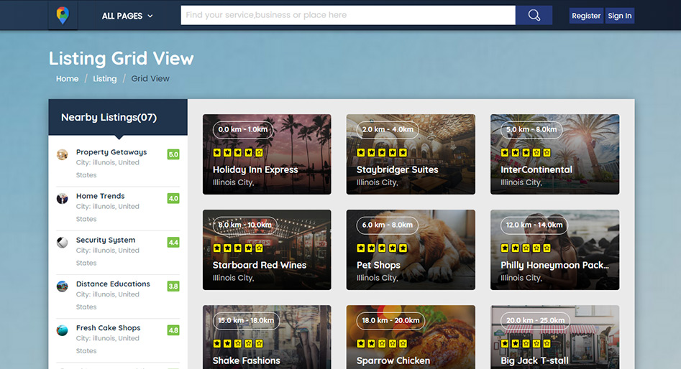This screenshot has height=369, width=681.
Task: Click the Fresh Cake Shops avatar icon
Action: click(x=62, y=330)
